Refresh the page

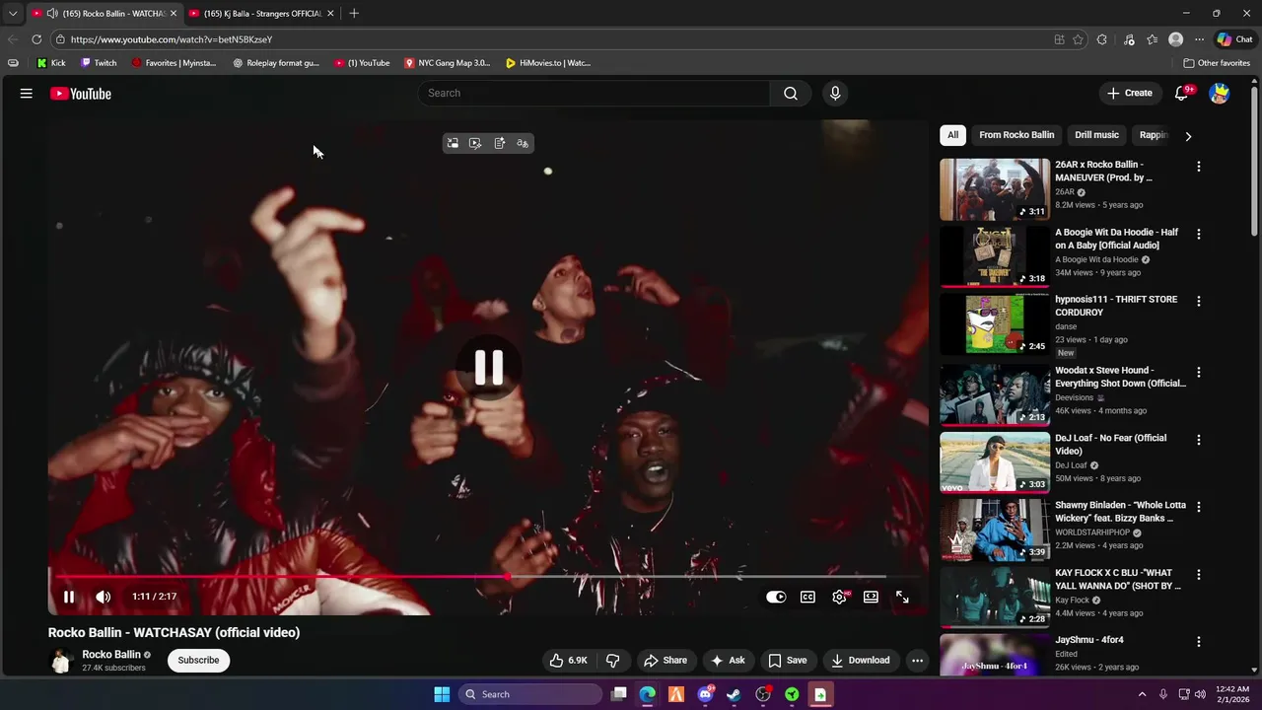pyautogui.click(x=36, y=39)
